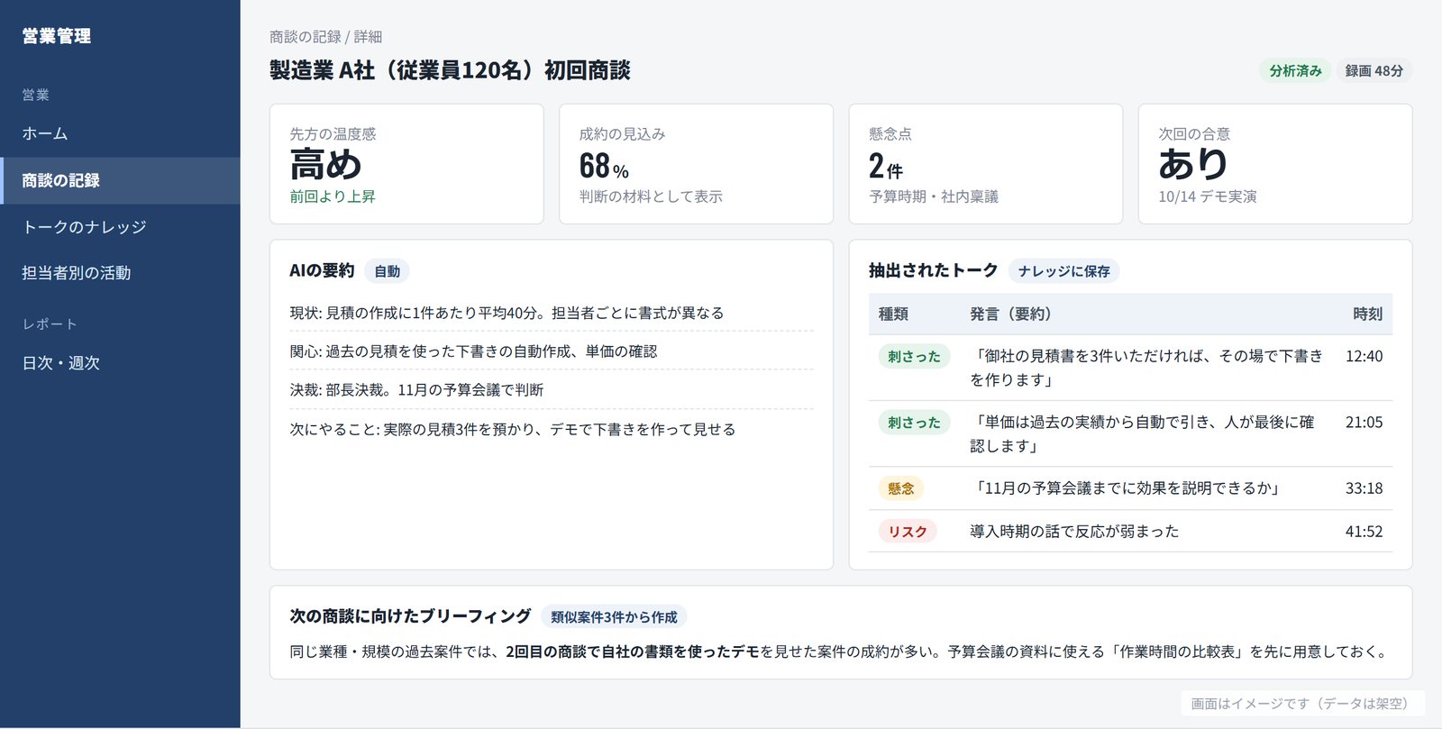Screen dimensions: 1442x729
Task: Click 次回の合意 あり value
Action: (1193, 164)
